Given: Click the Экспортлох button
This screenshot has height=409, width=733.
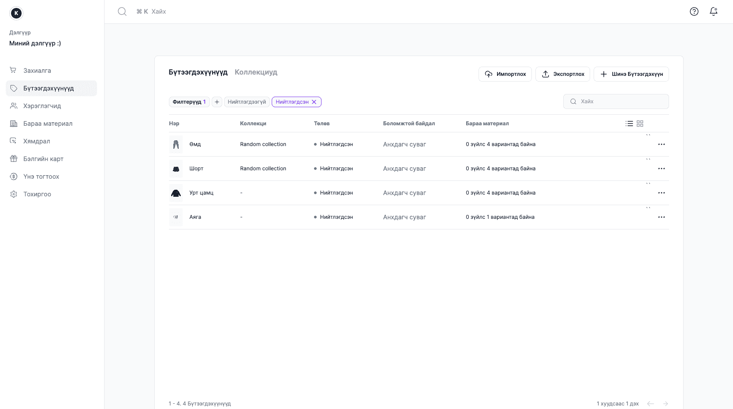Looking at the screenshot, I should (563, 74).
